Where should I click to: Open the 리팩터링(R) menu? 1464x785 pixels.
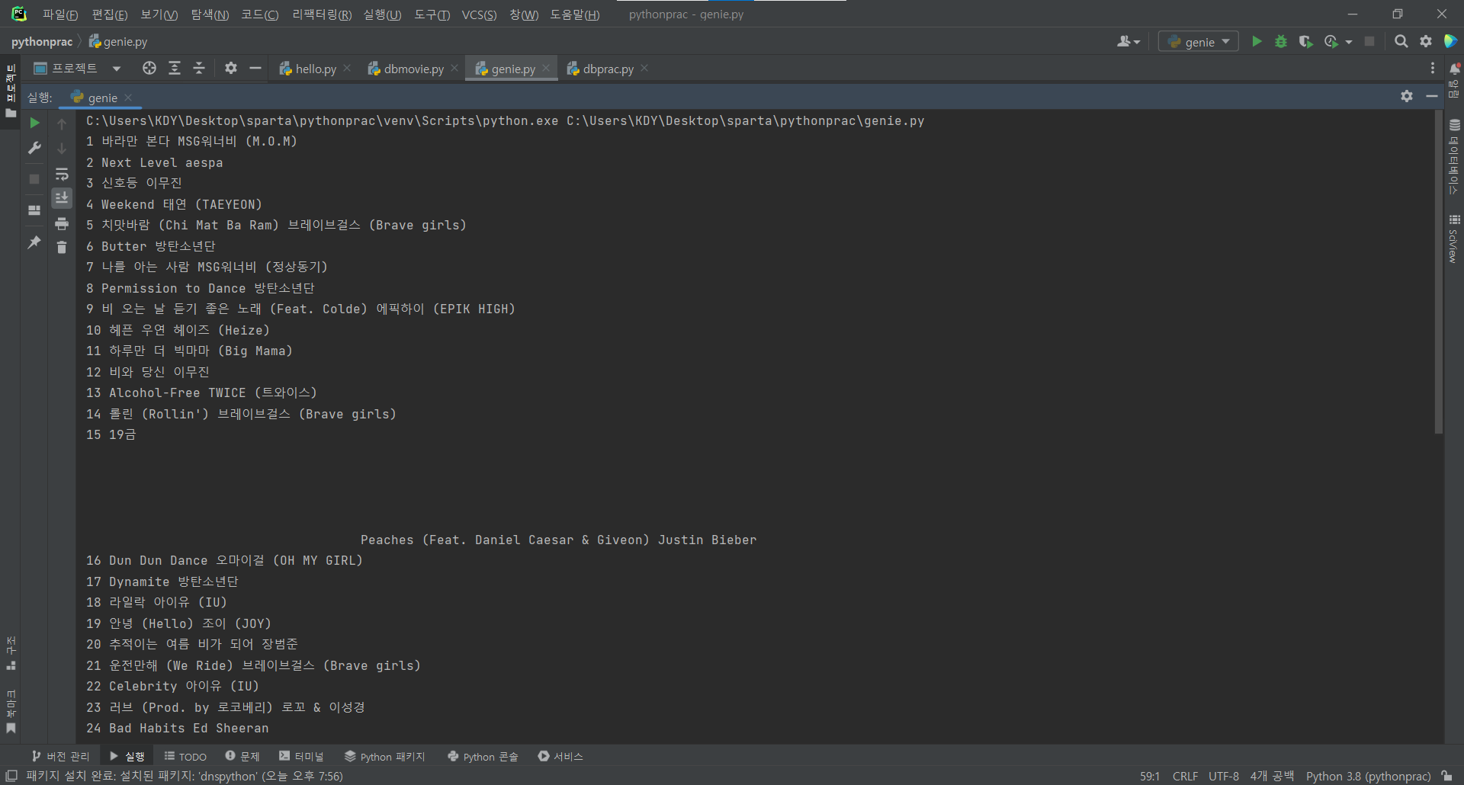click(322, 14)
